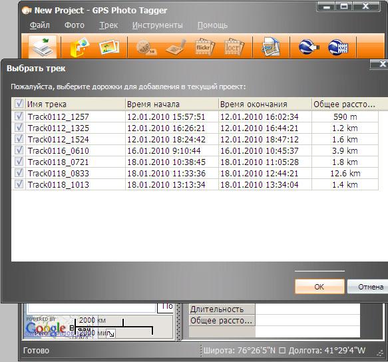
Task: Sort by Имя трека column header
Action: (75, 104)
